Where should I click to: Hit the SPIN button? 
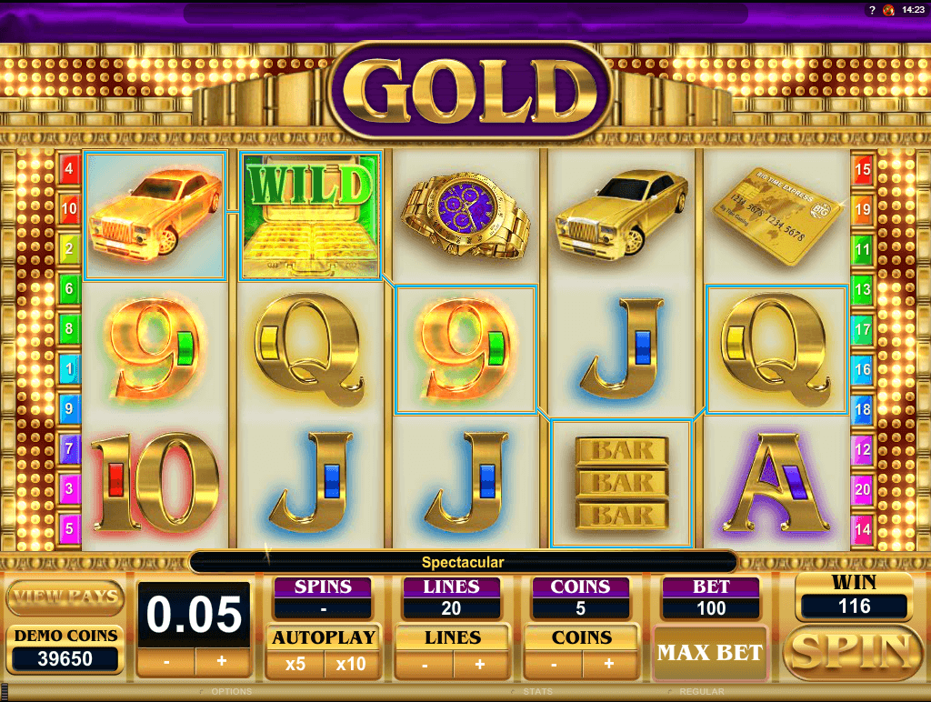(x=853, y=651)
